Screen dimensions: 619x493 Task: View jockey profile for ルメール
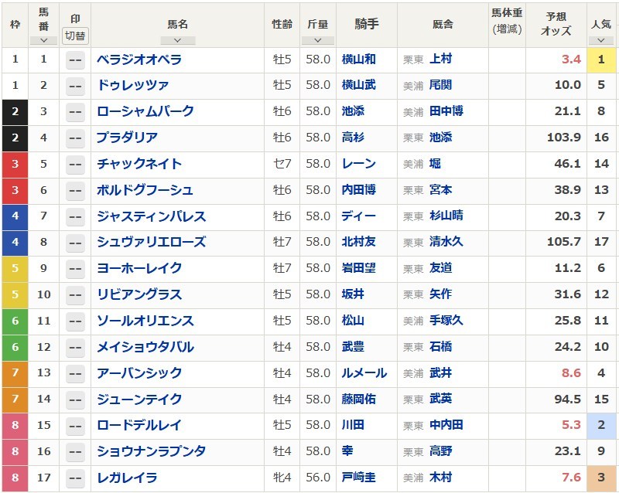click(364, 373)
